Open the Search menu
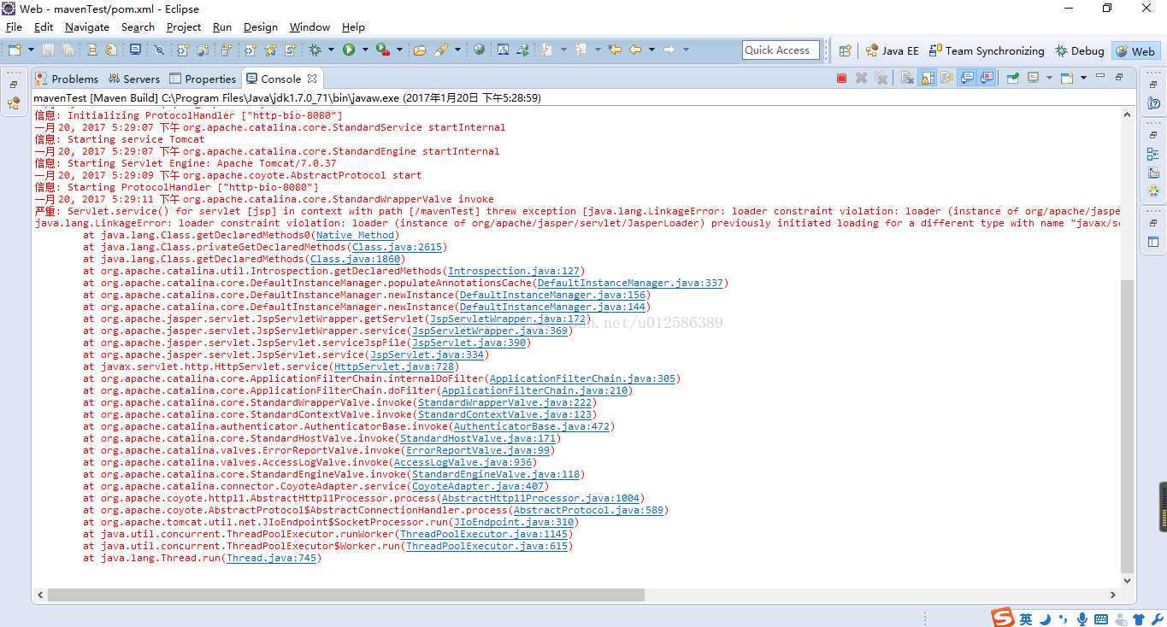Image resolution: width=1167 pixels, height=627 pixels. pyautogui.click(x=138, y=26)
